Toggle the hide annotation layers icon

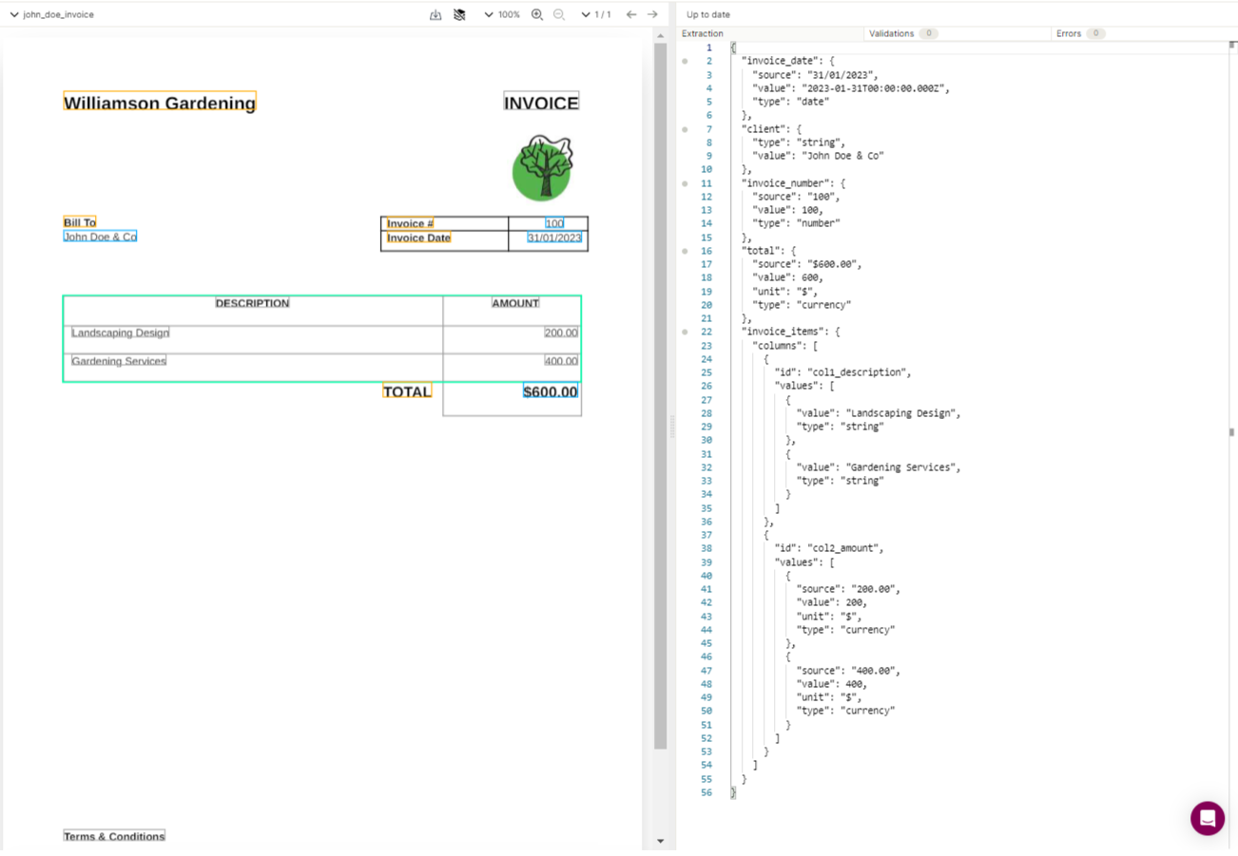tap(459, 14)
